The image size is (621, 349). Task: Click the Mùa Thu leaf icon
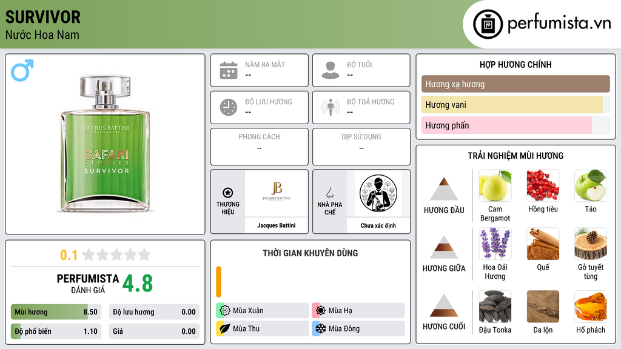(x=225, y=328)
